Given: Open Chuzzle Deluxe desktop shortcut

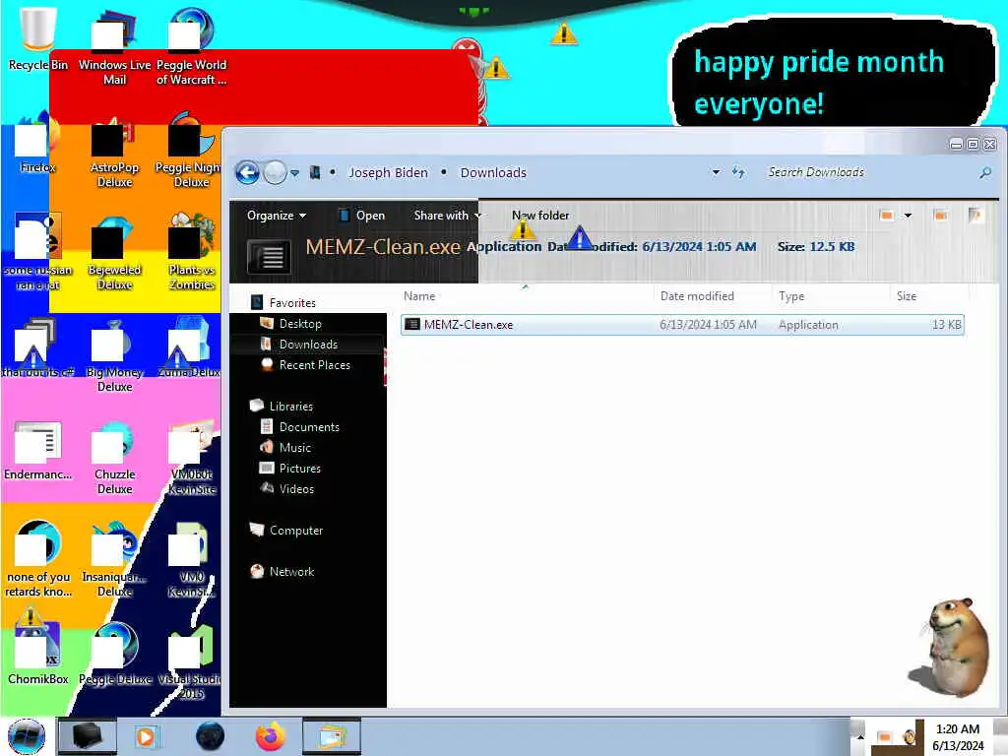Looking at the screenshot, I should coord(114,459).
